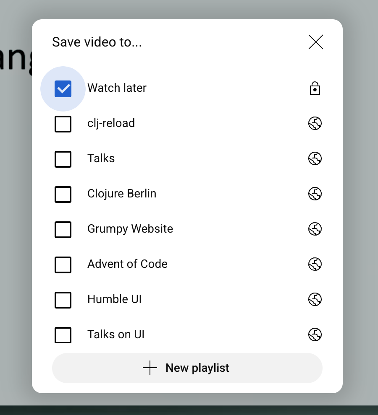
Task: Click the Advent of Code playlist label
Action: pyautogui.click(x=127, y=264)
